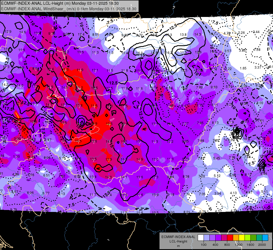Image resolution: width=273 pixels, height=250 pixels.
Task: Click the 800 tick label in legend
Action: [x=227, y=245]
